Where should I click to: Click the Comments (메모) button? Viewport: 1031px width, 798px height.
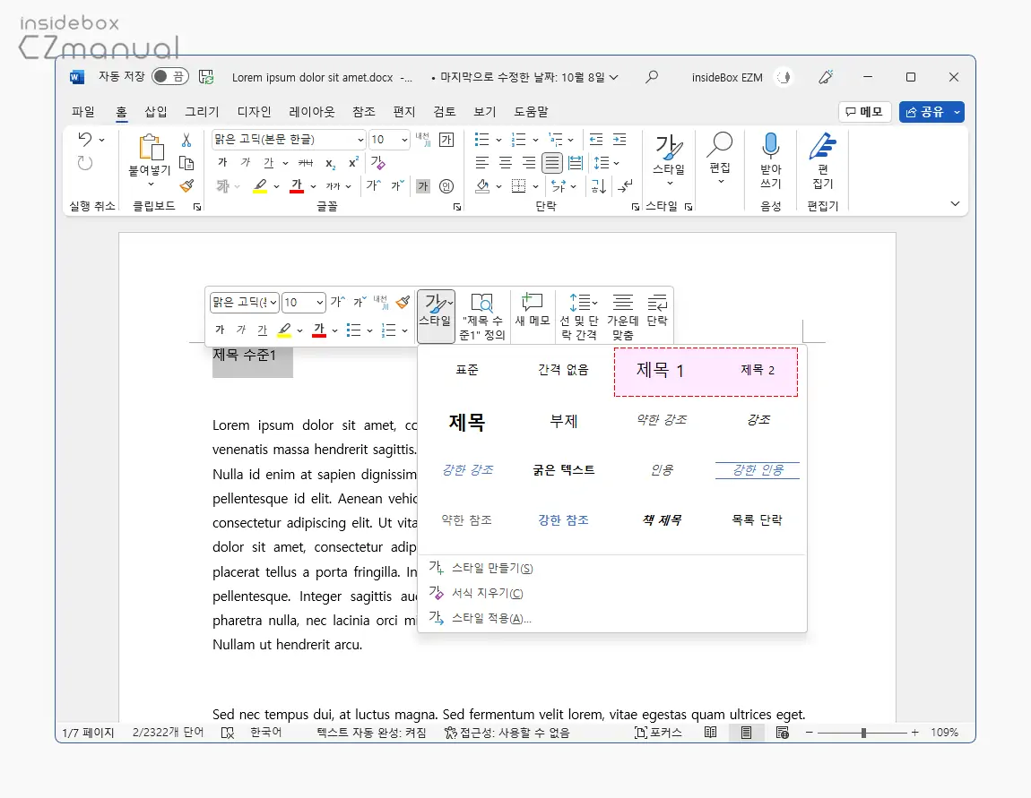(864, 112)
